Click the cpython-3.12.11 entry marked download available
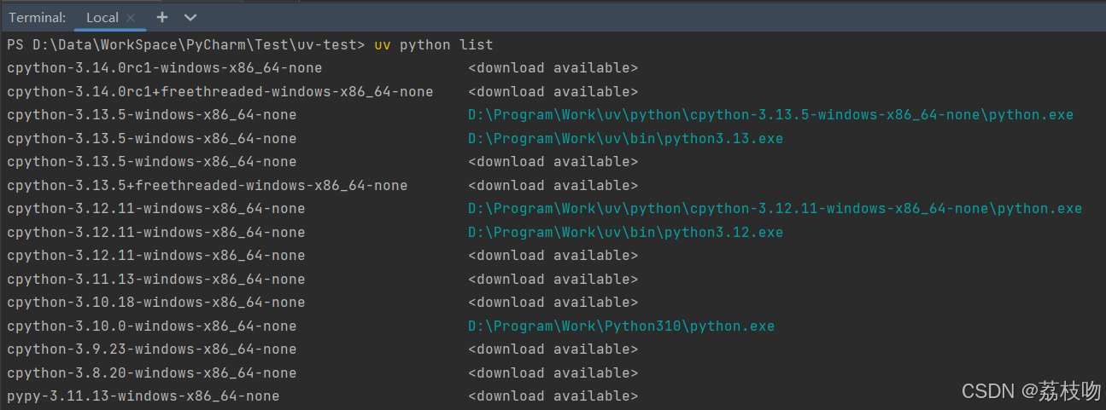The image size is (1106, 410). pos(156,256)
